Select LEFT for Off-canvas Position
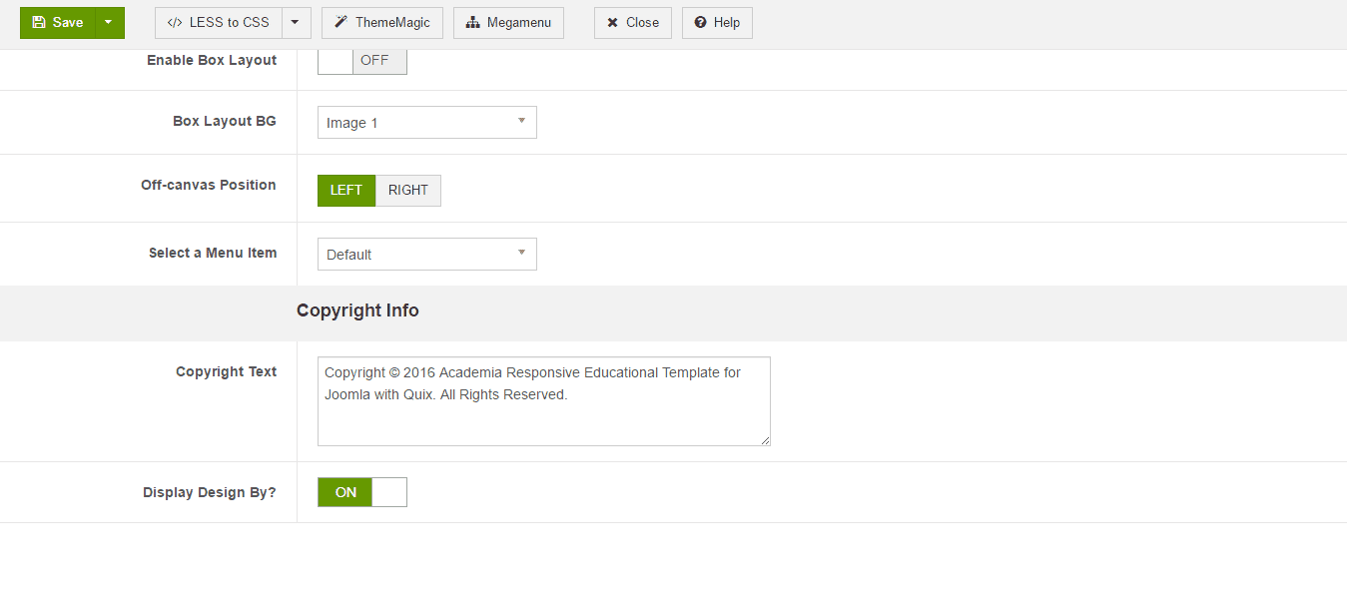The height and width of the screenshot is (610, 1347). (346, 191)
